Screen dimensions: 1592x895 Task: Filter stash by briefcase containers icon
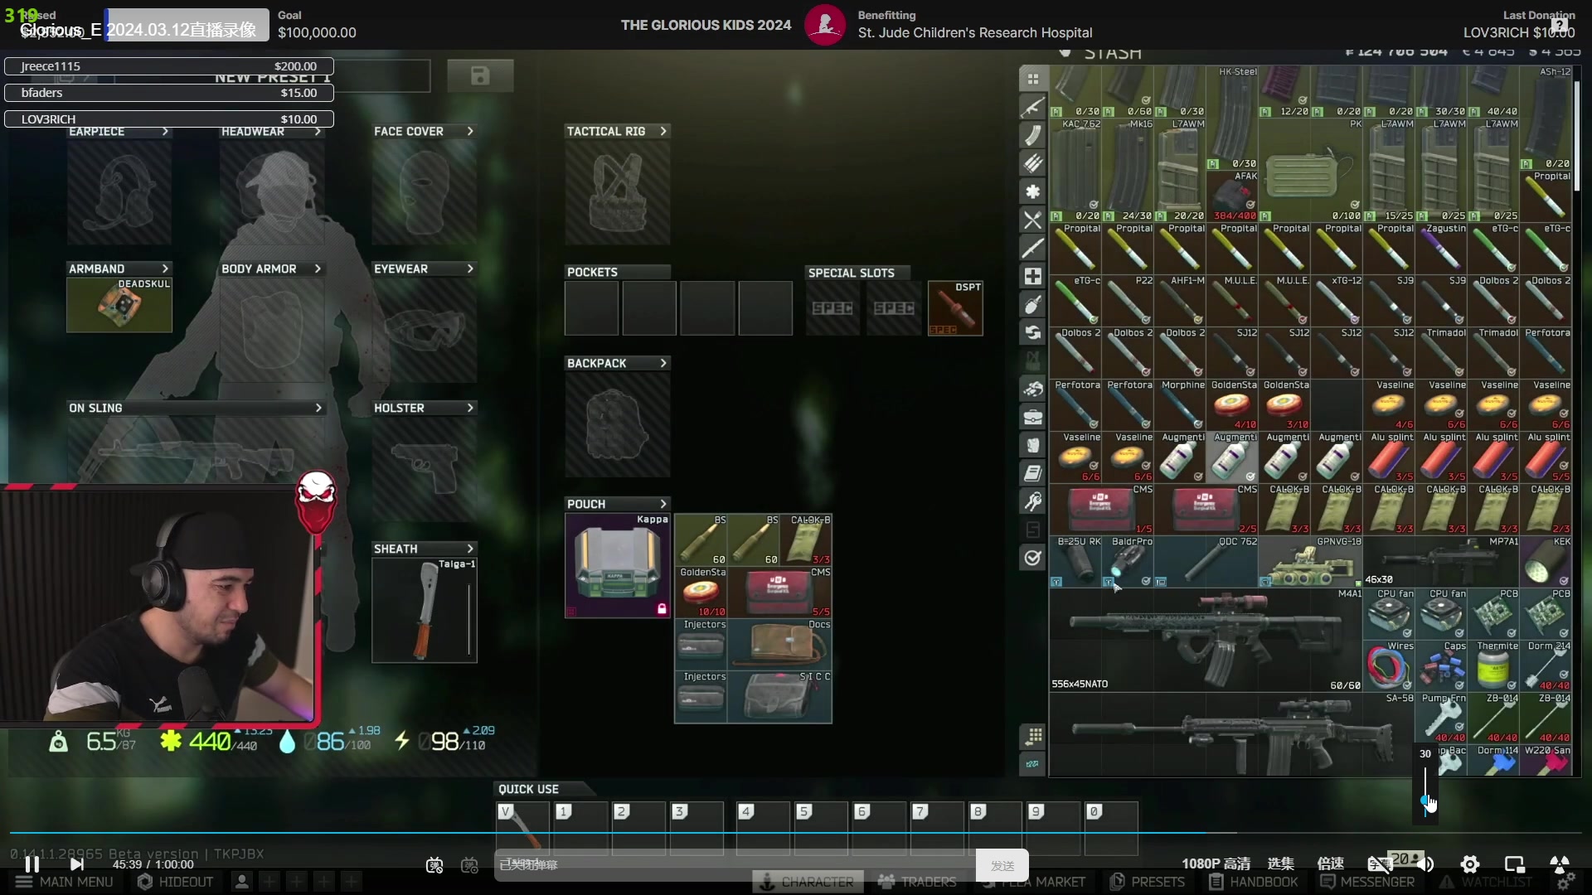point(1033,417)
